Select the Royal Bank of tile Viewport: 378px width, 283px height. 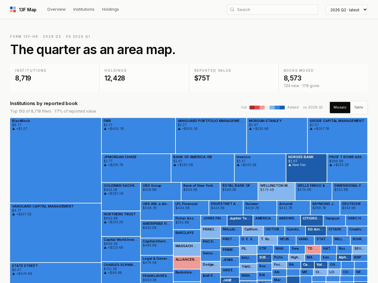[x=239, y=191]
